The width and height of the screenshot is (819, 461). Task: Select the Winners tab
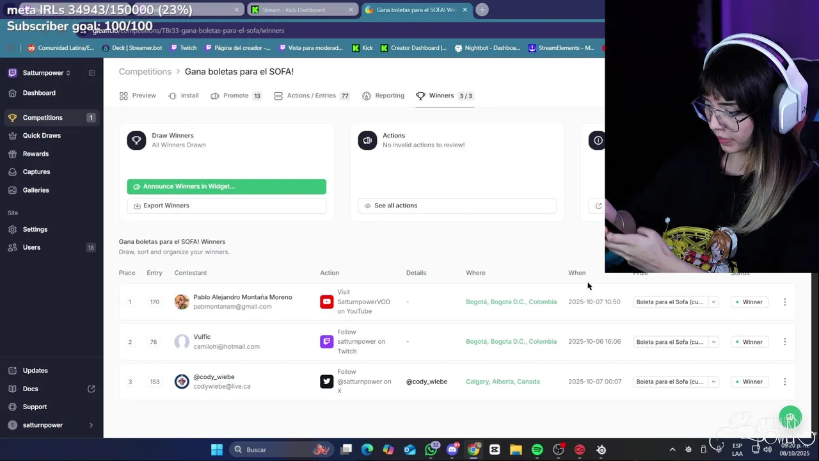point(445,95)
